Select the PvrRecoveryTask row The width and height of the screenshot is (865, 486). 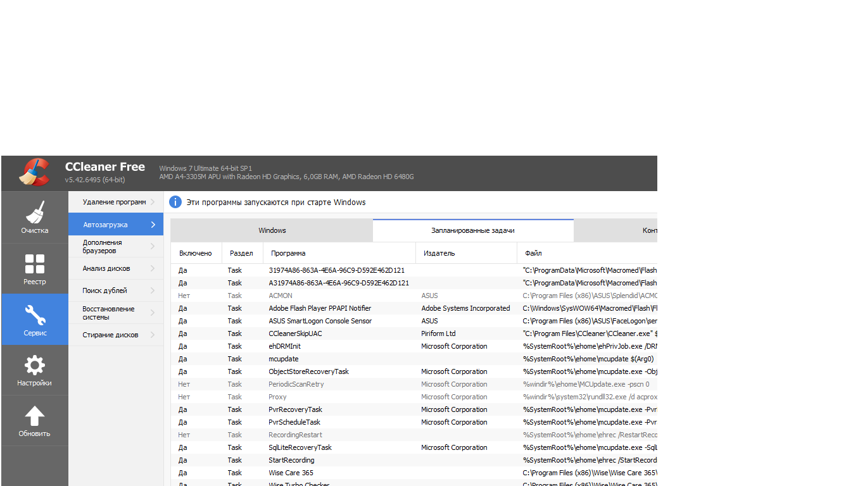pyautogui.click(x=414, y=409)
